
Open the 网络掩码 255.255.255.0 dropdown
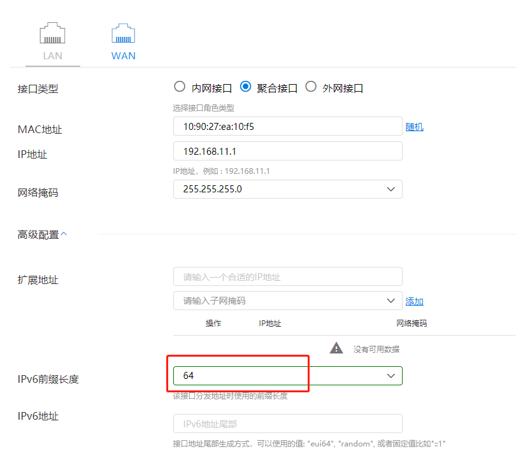point(287,189)
